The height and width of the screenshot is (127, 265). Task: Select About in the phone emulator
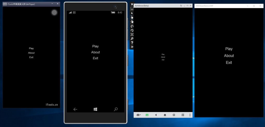tap(95, 52)
